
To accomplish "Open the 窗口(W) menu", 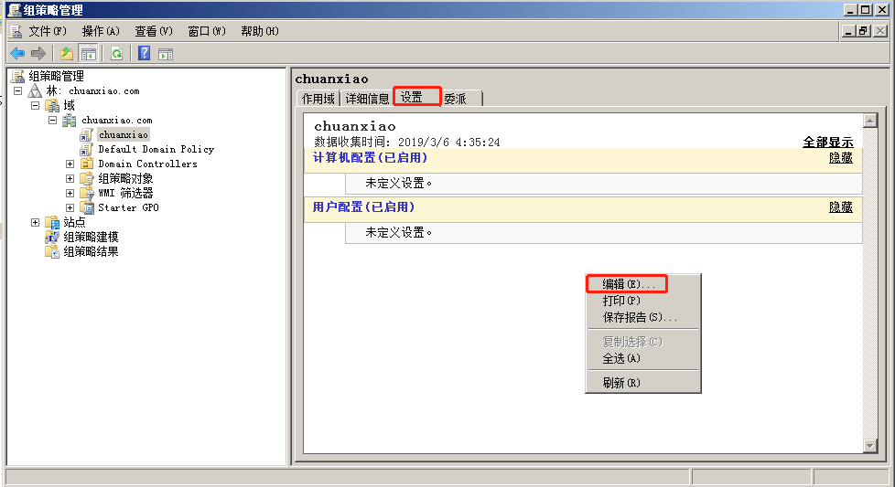I will pyautogui.click(x=207, y=31).
